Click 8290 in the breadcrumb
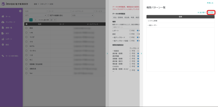The height and width of the screenshot is (107, 218). pyautogui.click(x=51, y=4)
